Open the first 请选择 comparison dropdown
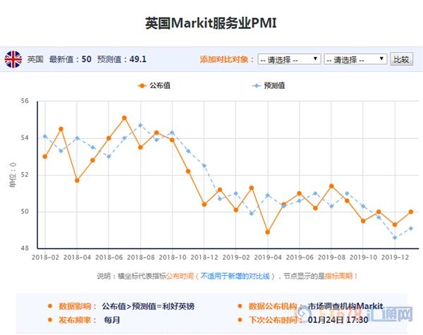The width and height of the screenshot is (423, 335). point(289,59)
